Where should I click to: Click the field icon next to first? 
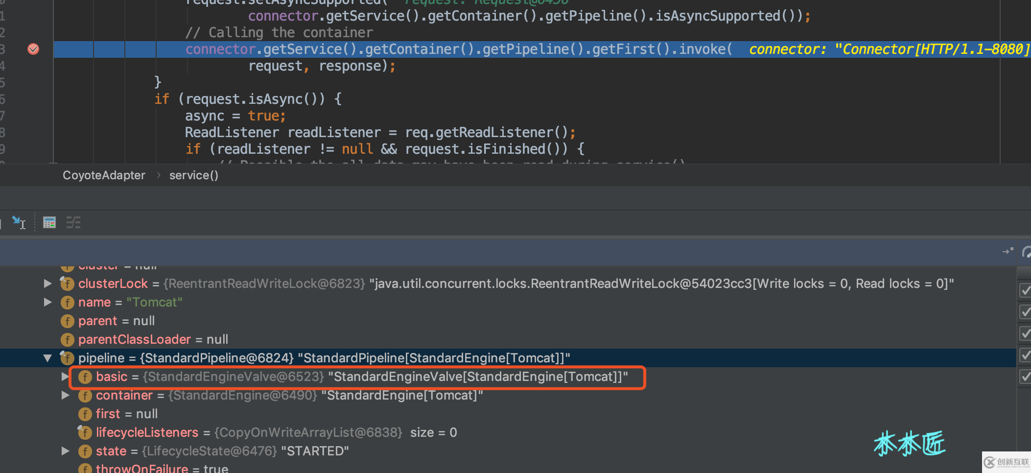(85, 414)
